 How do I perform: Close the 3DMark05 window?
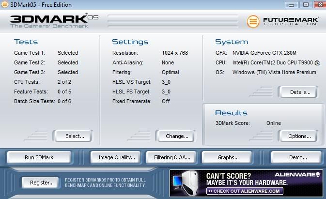click(320, 4)
